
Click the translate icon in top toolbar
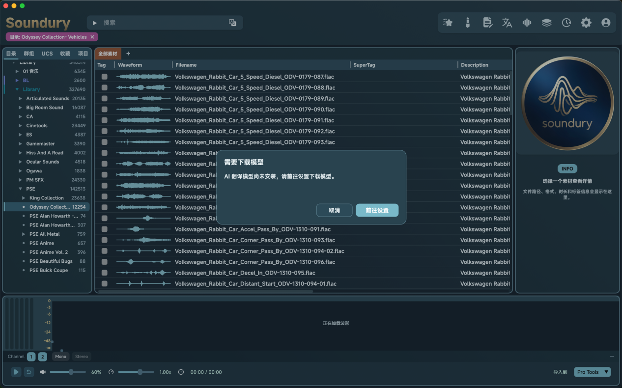[x=507, y=23]
